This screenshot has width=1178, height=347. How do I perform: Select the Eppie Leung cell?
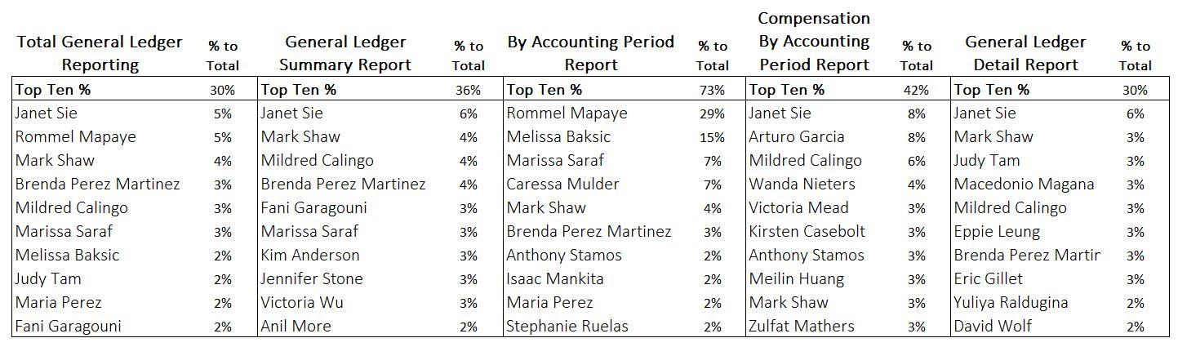tap(997, 232)
